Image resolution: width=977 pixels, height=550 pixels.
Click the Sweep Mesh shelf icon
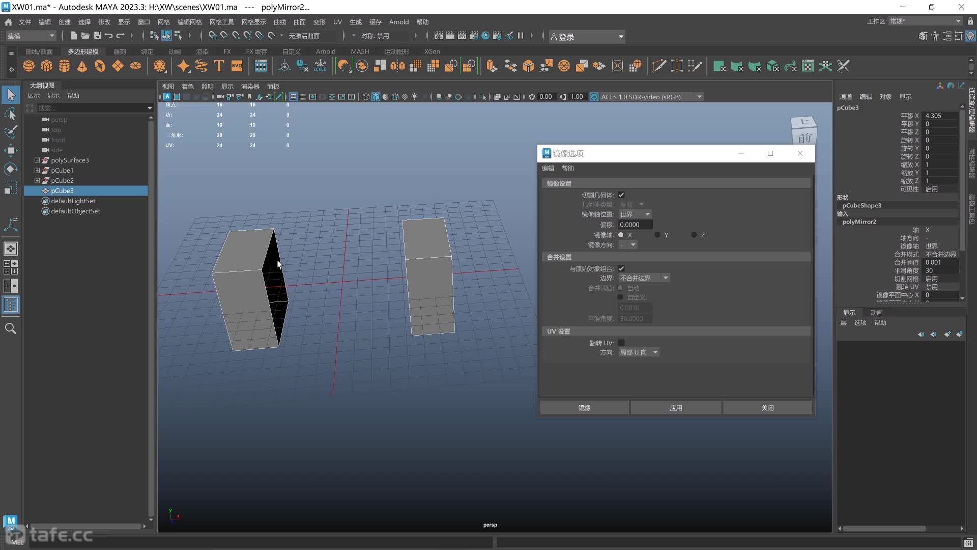[x=201, y=66]
